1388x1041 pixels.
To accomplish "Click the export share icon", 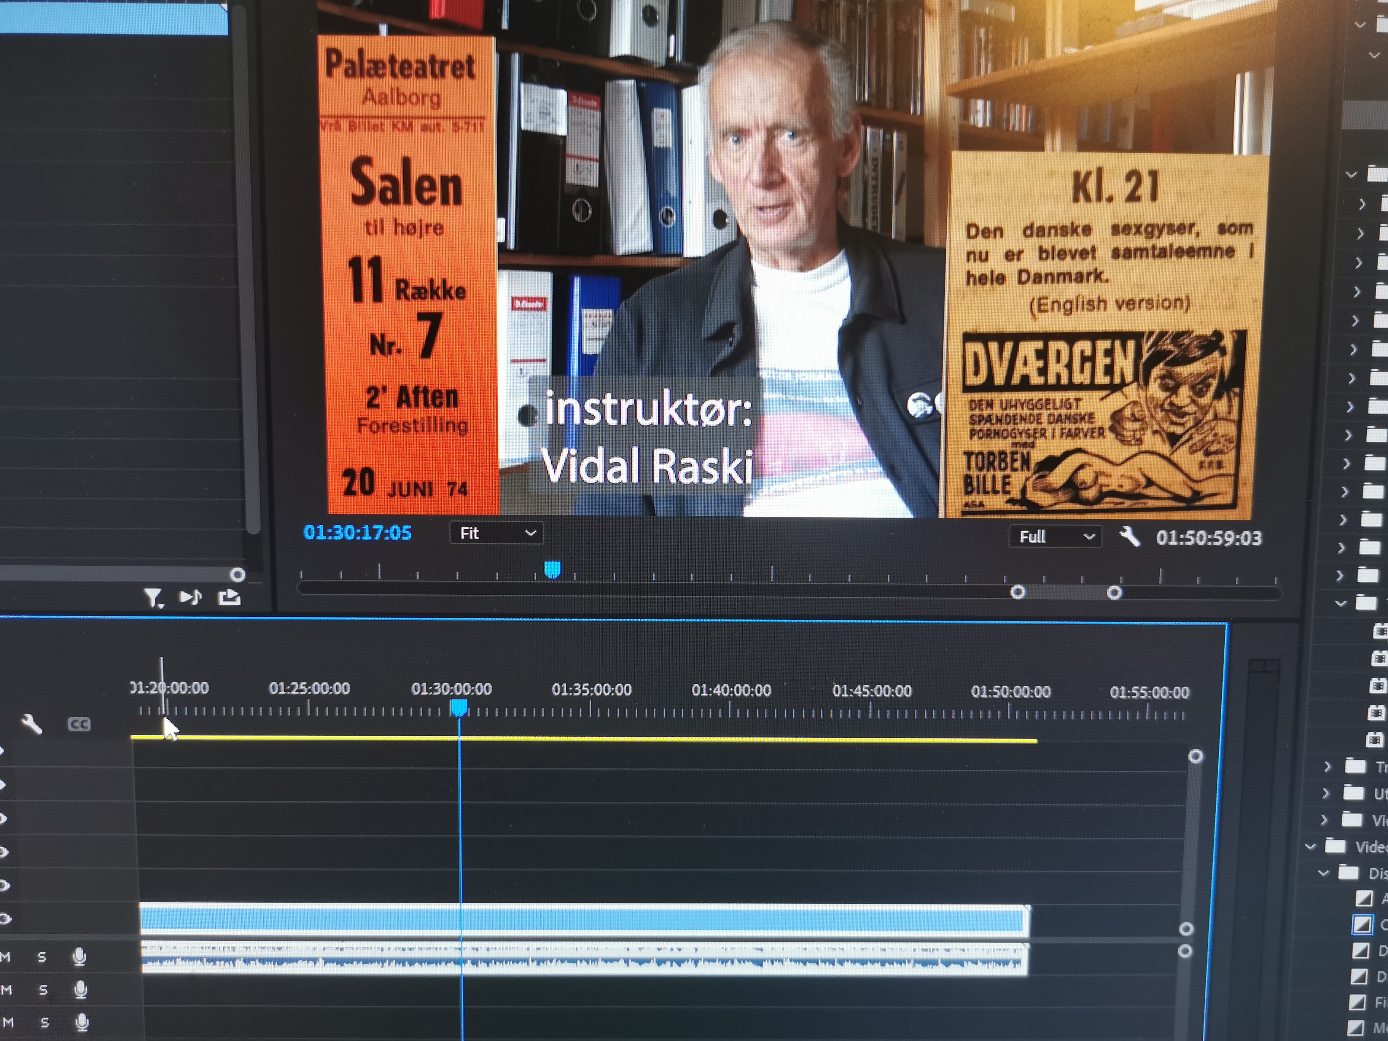I will point(229,597).
